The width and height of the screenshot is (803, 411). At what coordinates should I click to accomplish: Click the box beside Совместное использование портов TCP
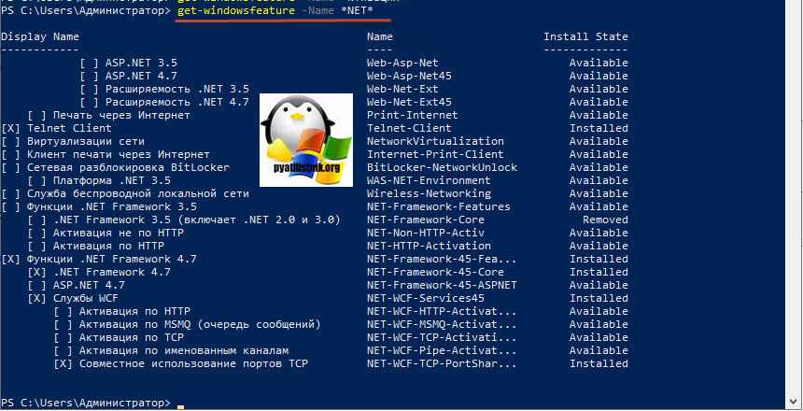[x=63, y=363]
